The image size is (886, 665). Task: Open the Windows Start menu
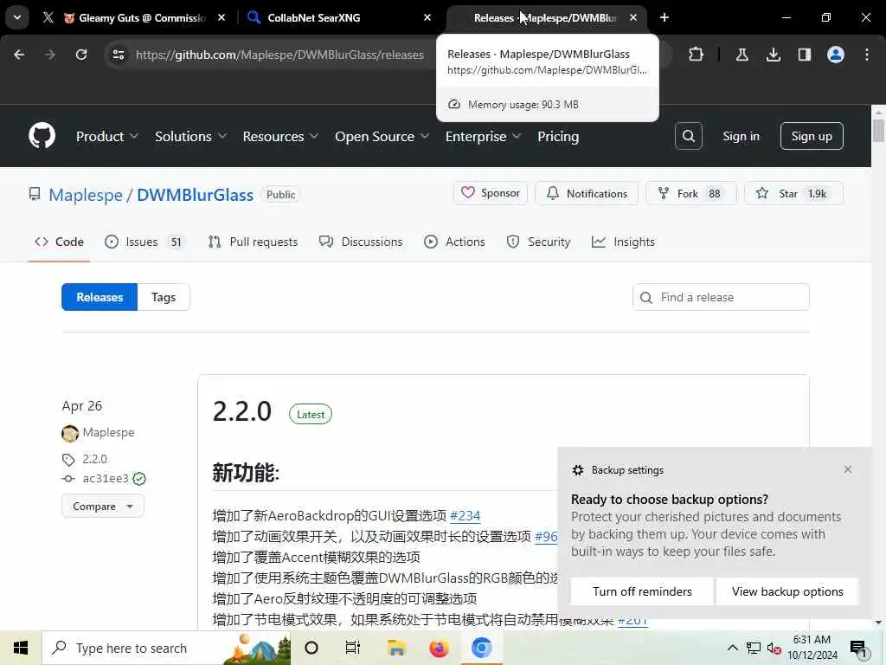tap(21, 648)
